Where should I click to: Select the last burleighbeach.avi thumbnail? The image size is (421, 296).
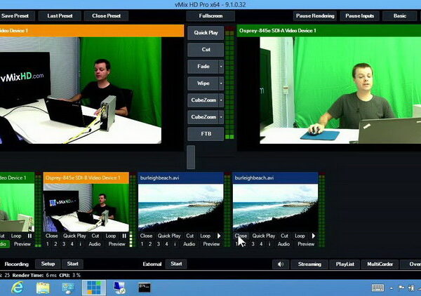click(x=275, y=208)
